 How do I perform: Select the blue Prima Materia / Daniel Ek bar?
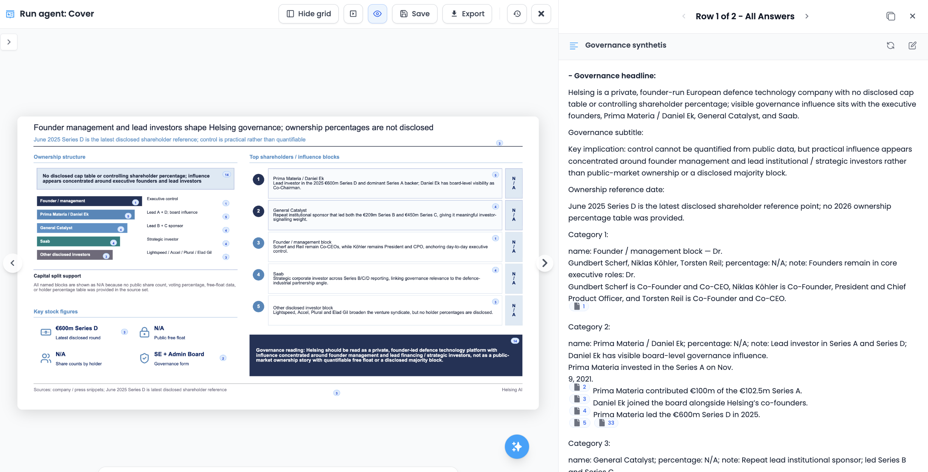(86, 214)
